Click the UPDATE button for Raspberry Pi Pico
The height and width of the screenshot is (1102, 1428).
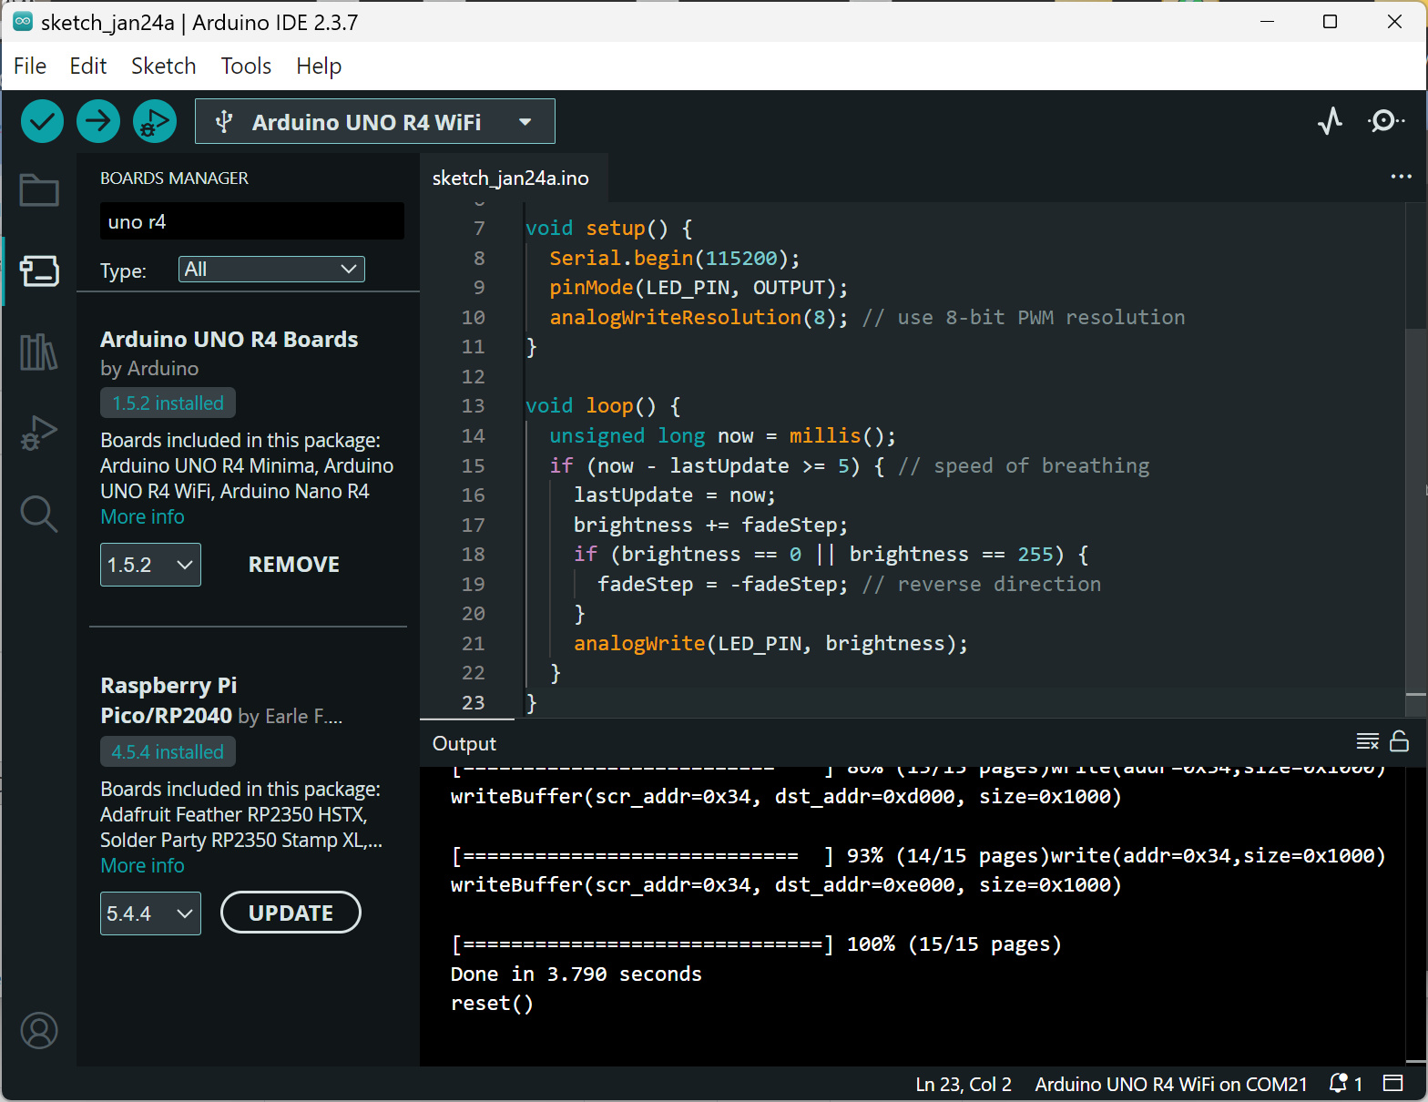[x=291, y=913]
